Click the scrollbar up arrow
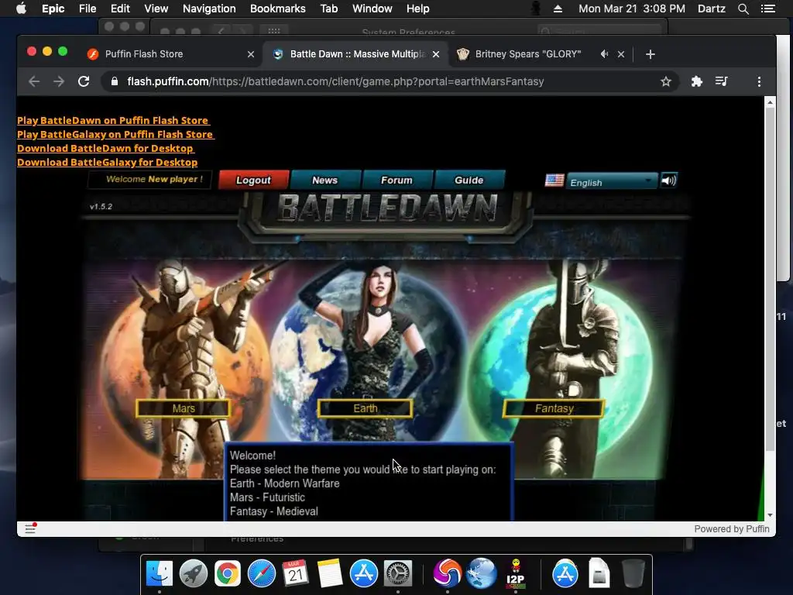Image resolution: width=793 pixels, height=595 pixels. coord(769,102)
